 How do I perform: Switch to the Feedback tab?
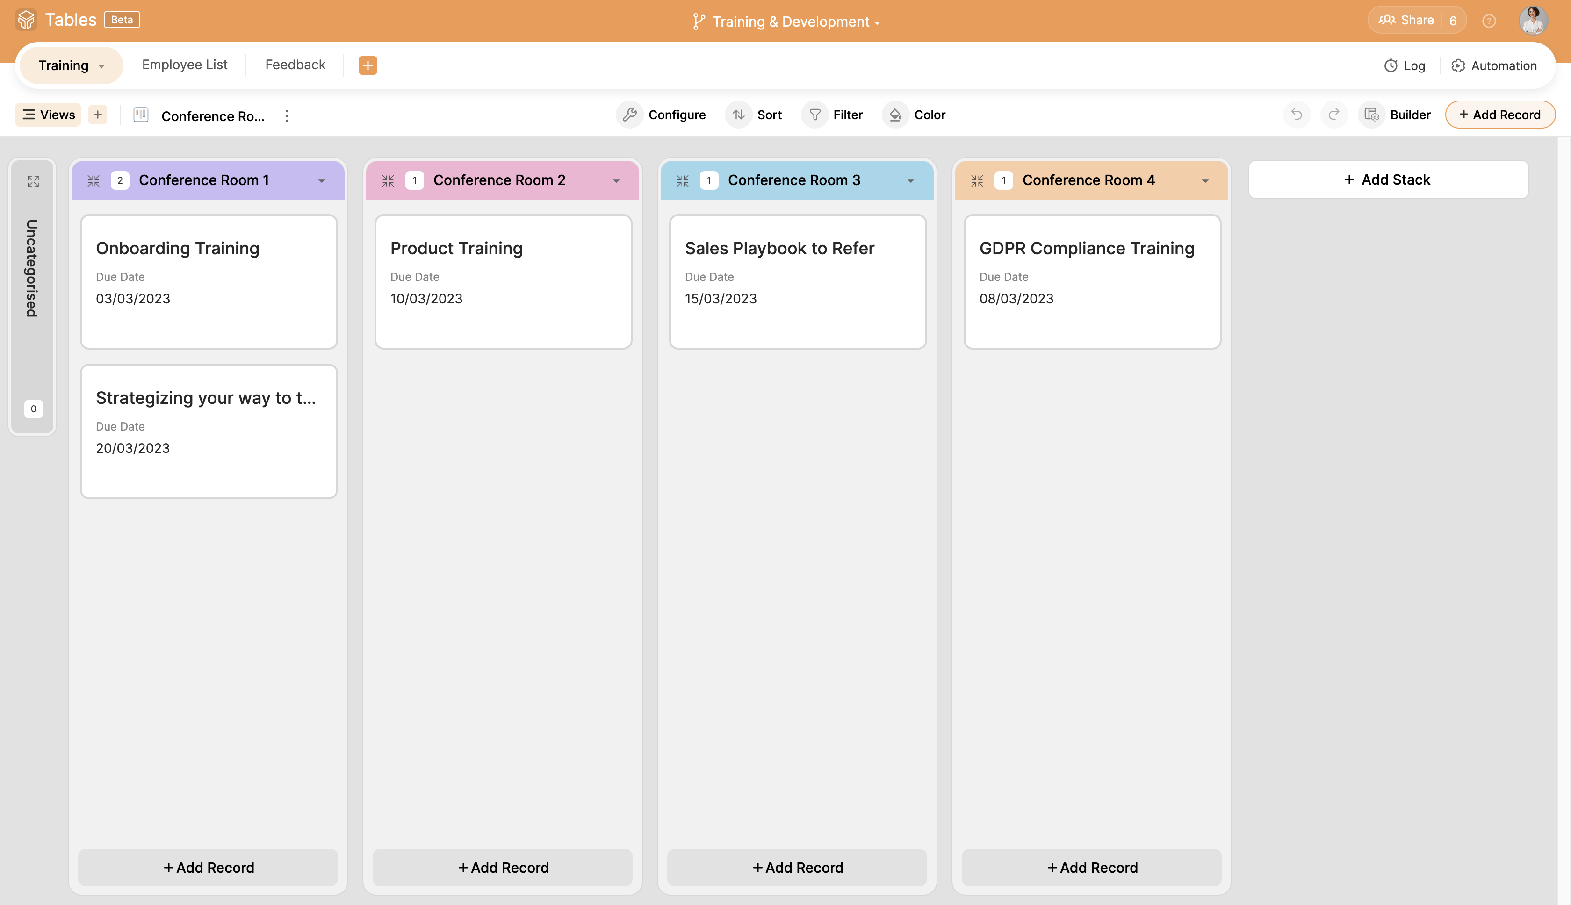point(295,65)
